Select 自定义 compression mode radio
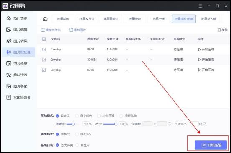231x153 pixels. [58, 116]
